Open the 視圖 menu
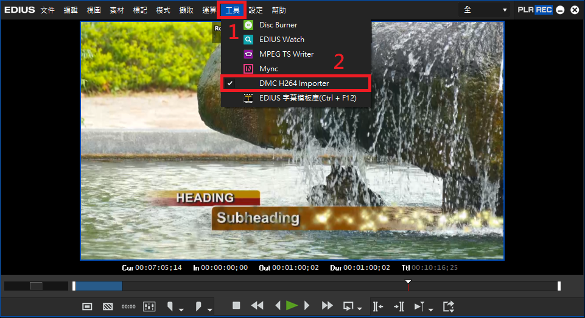The width and height of the screenshot is (585, 318). pyautogui.click(x=94, y=10)
